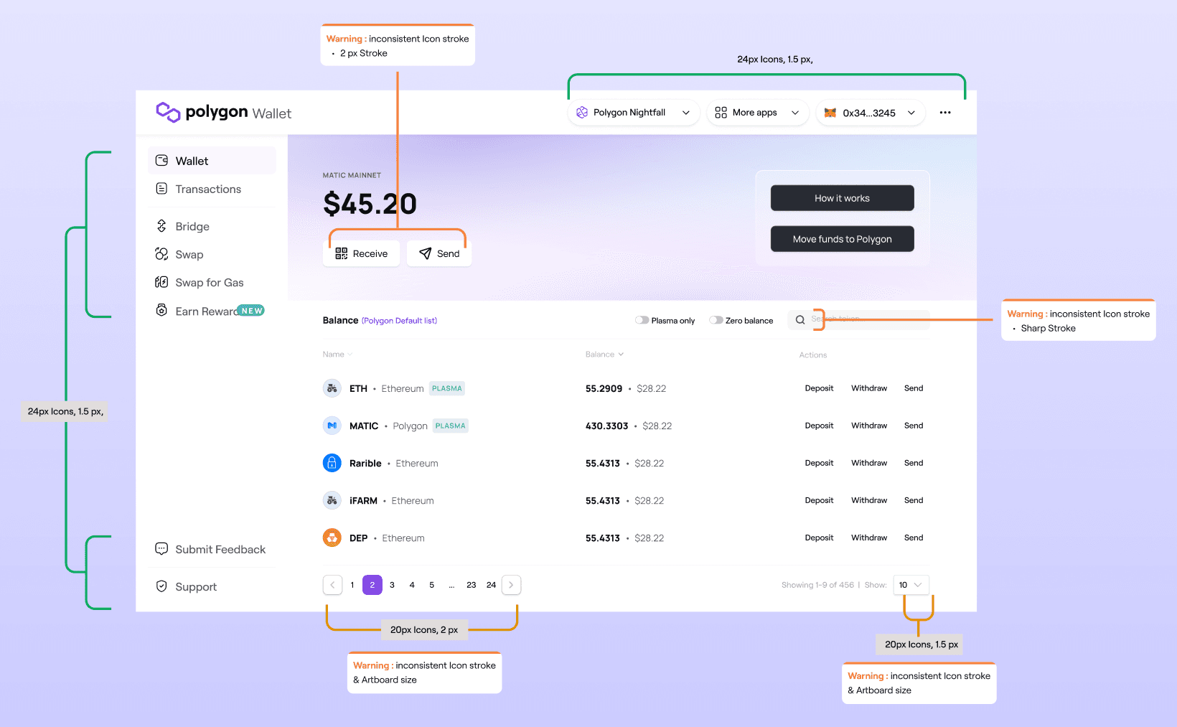Go to page 24

click(x=491, y=585)
